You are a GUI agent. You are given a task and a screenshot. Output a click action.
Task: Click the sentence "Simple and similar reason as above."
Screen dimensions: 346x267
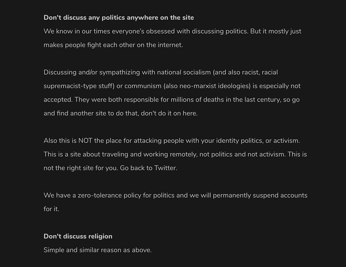coord(98,250)
